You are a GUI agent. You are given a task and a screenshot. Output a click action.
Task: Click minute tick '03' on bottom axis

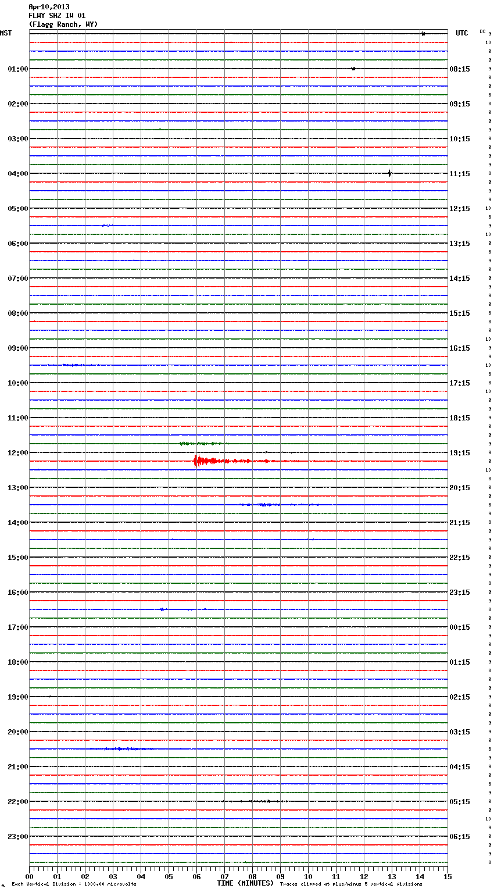point(113,876)
